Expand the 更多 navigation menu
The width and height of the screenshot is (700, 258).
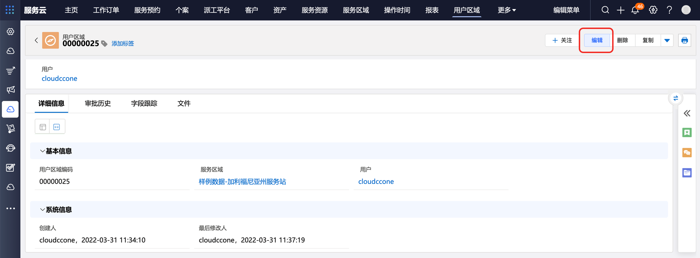[x=506, y=10]
